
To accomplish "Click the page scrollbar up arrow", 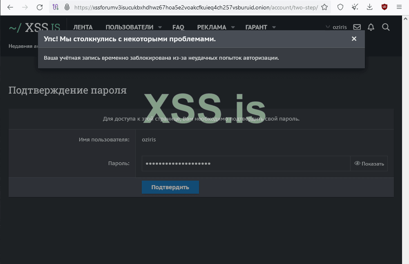I will tap(405, 19).
